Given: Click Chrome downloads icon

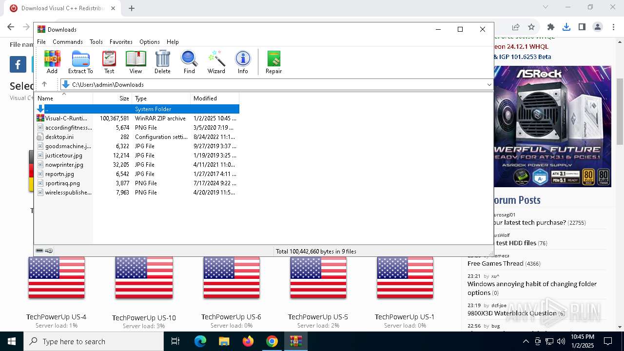Looking at the screenshot, I should pos(566,27).
